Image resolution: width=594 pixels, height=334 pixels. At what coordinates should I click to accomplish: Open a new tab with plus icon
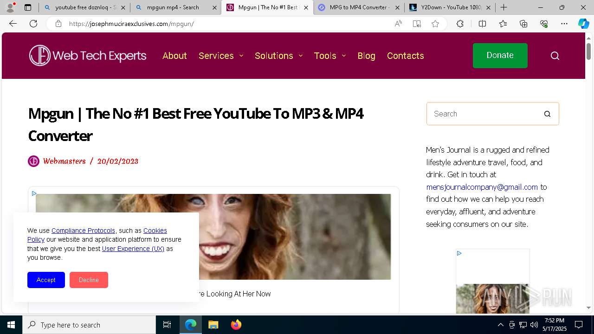tap(504, 7)
